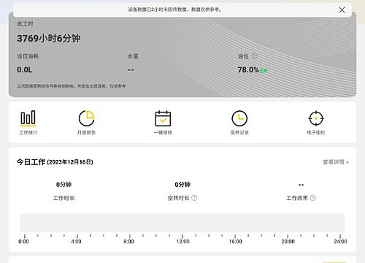Screen dimensions: 365x263
Task: Click the gray work timeline bar
Action: pos(182,223)
